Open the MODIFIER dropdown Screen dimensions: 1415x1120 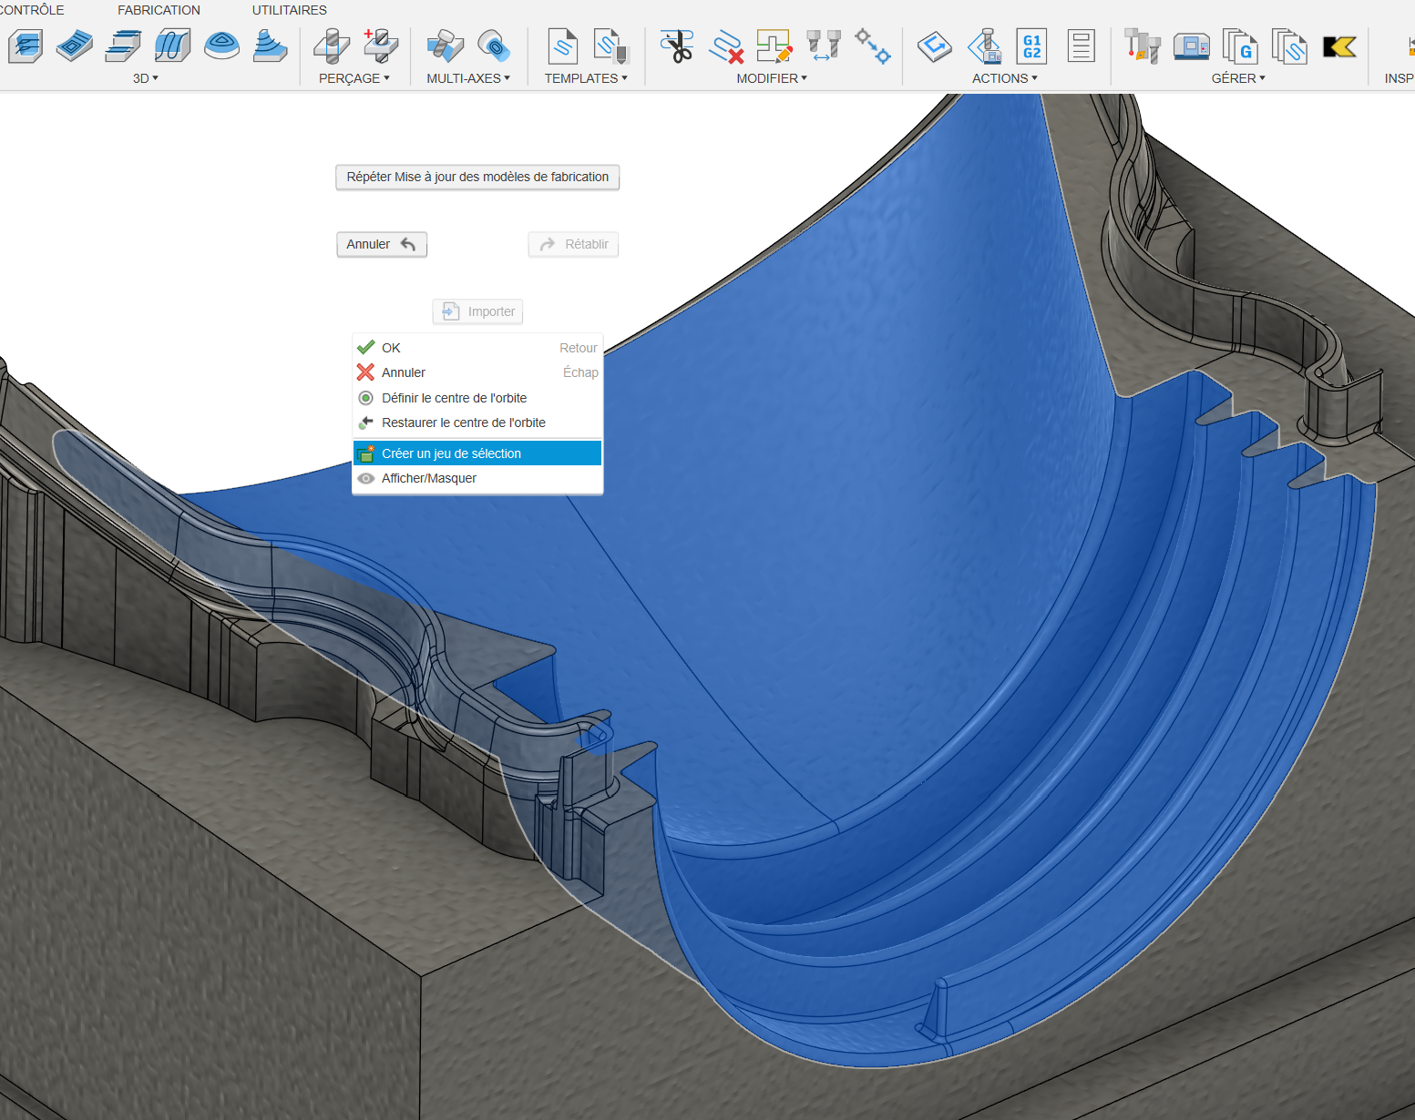click(x=771, y=78)
